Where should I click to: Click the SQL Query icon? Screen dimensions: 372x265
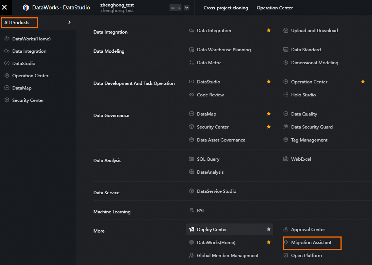pyautogui.click(x=192, y=159)
